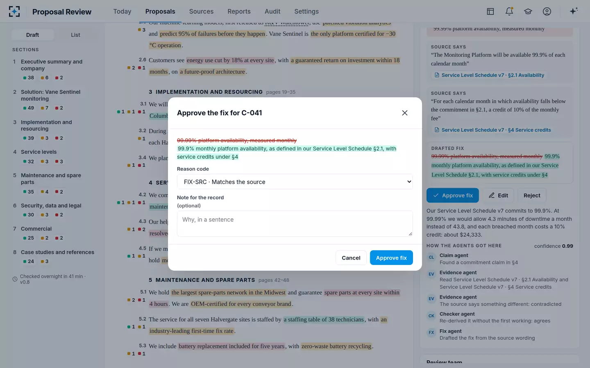Select the claim 'a staffing table of 38 technicians'
Image resolution: width=590 pixels, height=368 pixels.
[324, 320]
